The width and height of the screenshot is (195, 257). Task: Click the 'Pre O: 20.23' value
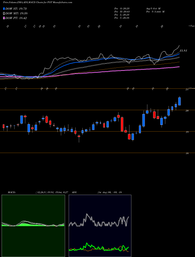122,9
